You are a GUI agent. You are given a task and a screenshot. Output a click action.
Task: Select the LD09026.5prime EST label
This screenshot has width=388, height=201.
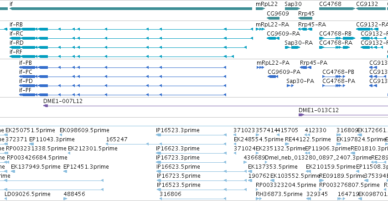[27, 194]
